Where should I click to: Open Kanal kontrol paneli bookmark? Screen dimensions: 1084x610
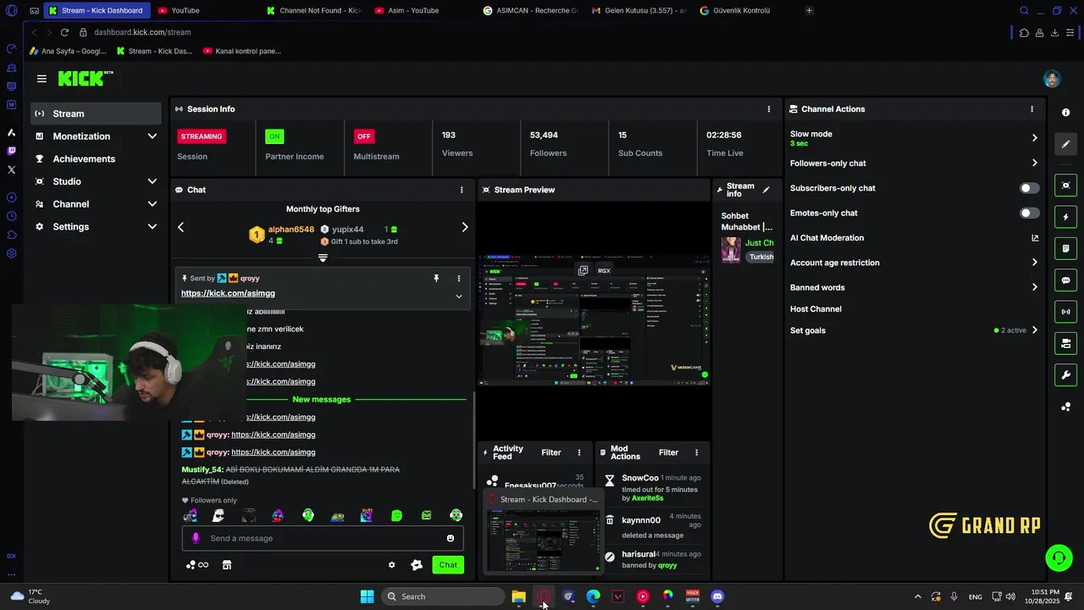(242, 51)
